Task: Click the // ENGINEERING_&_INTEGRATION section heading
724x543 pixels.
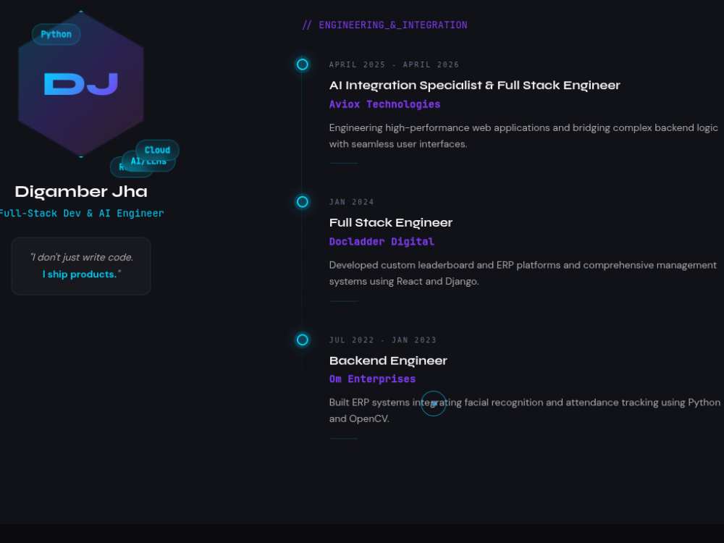Action: tap(384, 25)
